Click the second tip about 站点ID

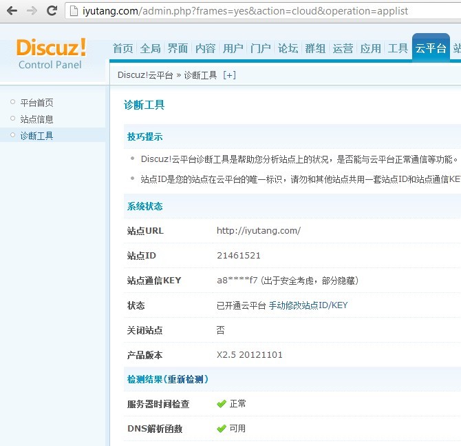[x=301, y=179]
